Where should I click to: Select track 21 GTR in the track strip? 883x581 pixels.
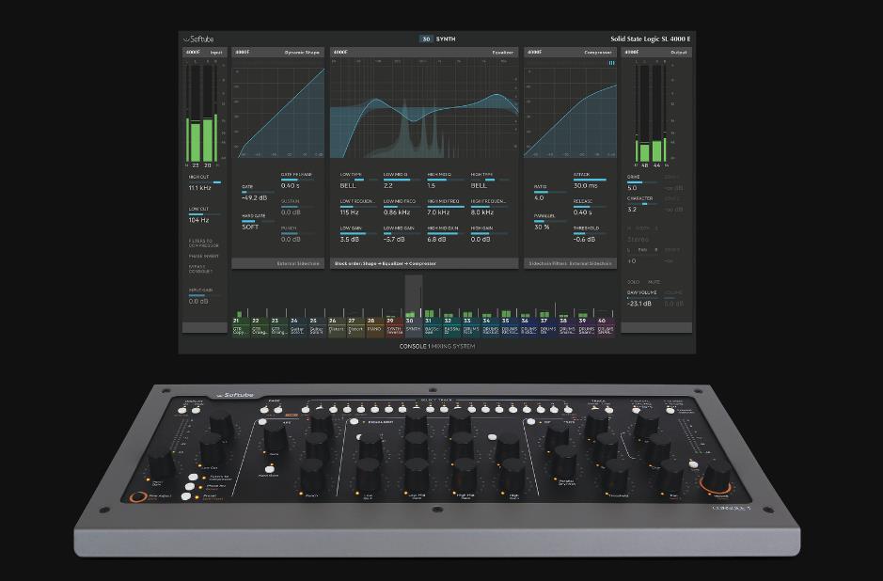click(241, 326)
